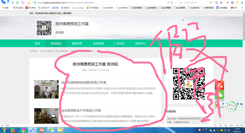Click the yellow smiley face toolbar icon
Image resolution: width=245 pixels, height=133 pixels.
237,3
